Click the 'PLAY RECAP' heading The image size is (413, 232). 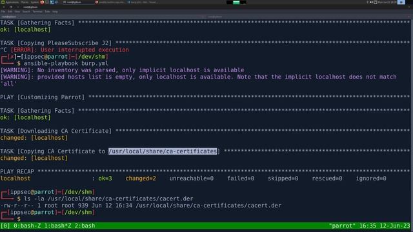(x=17, y=172)
